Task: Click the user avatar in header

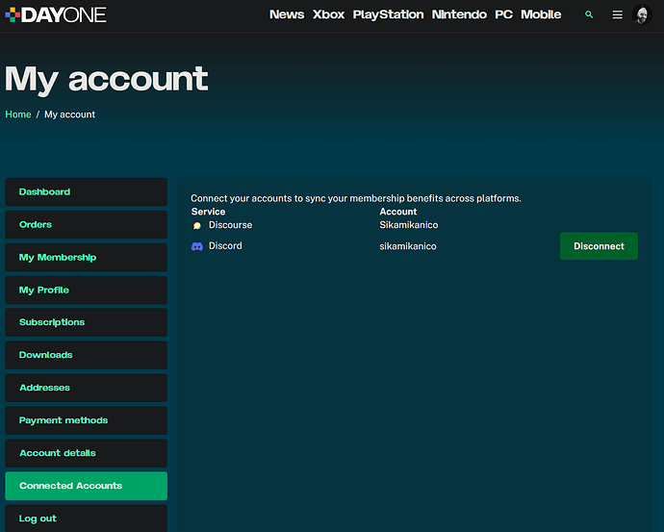Action: coord(644,15)
